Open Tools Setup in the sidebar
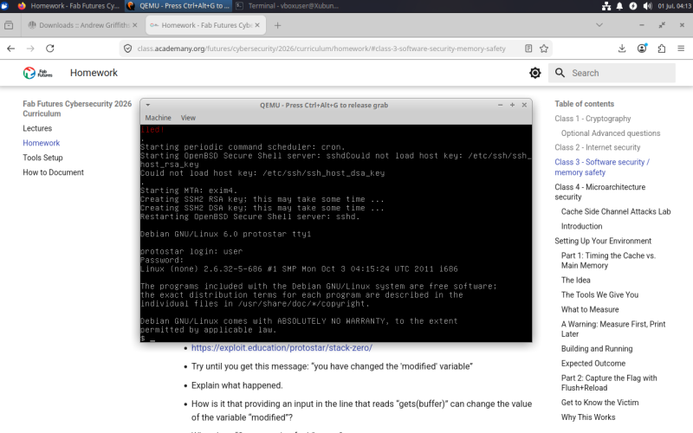The height and width of the screenshot is (433, 693). tap(42, 158)
